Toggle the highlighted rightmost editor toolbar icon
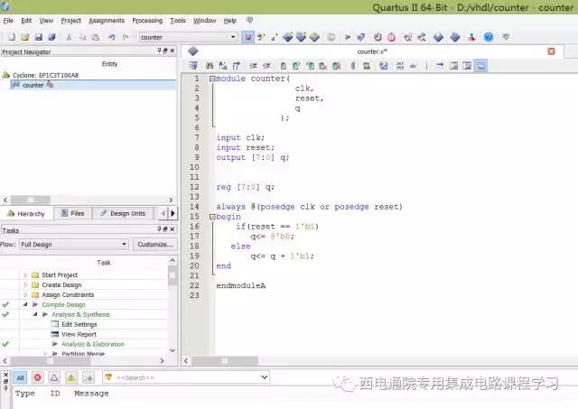Viewport: 578px width, 409px height. coord(480,66)
